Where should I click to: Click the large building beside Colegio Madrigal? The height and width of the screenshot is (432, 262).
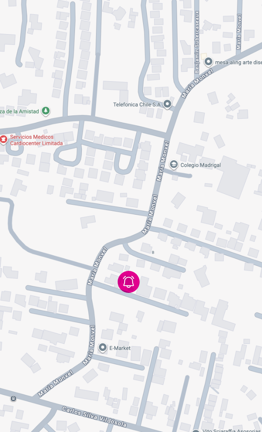coord(233,177)
